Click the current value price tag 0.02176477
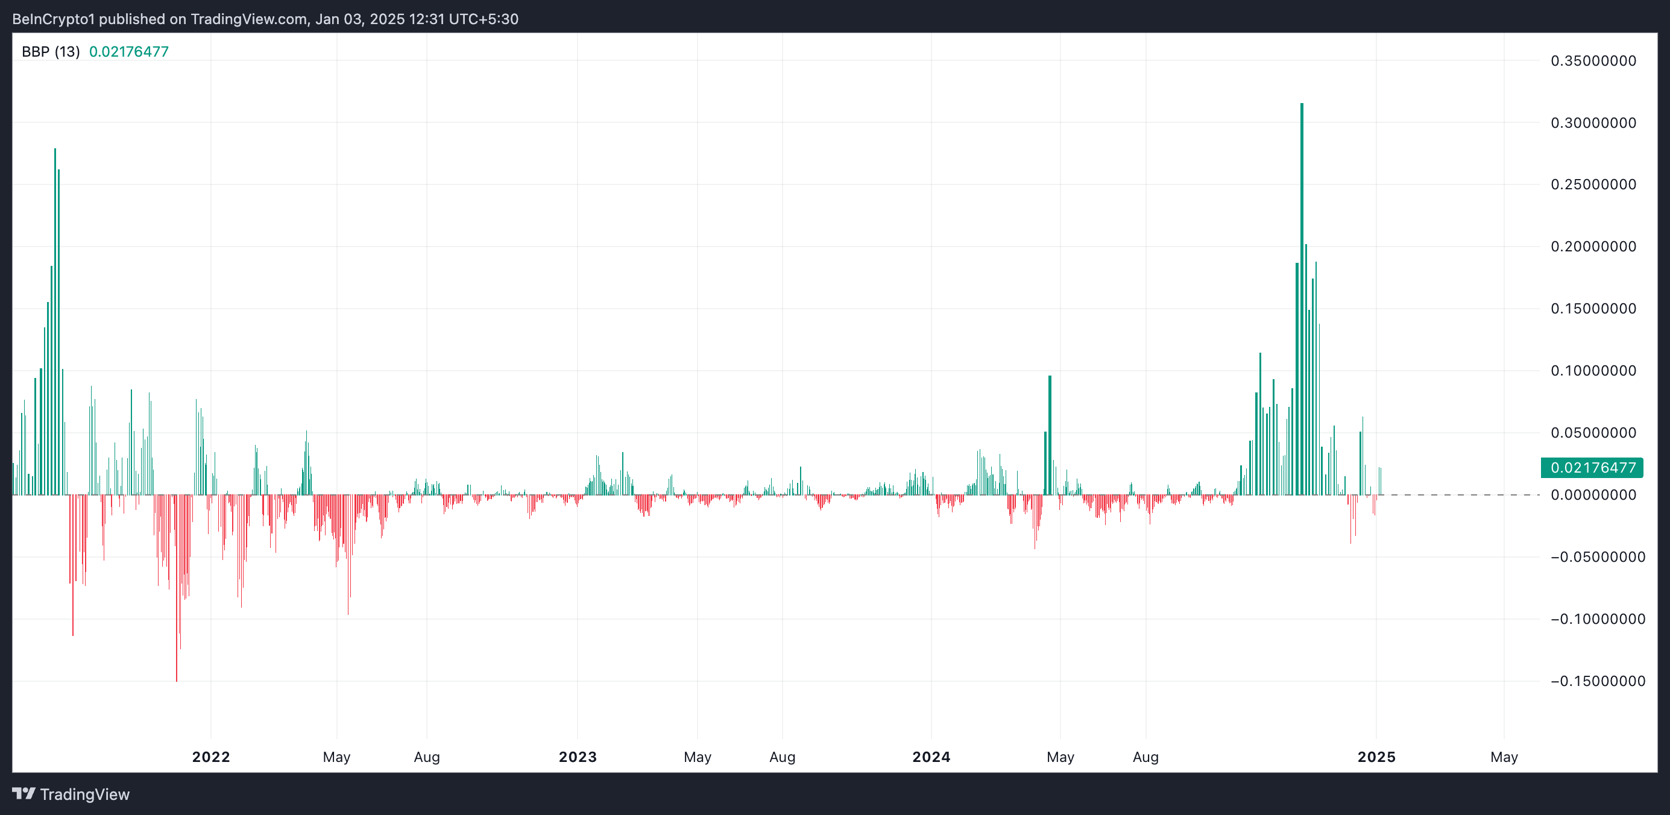This screenshot has width=1670, height=815. pyautogui.click(x=1592, y=467)
